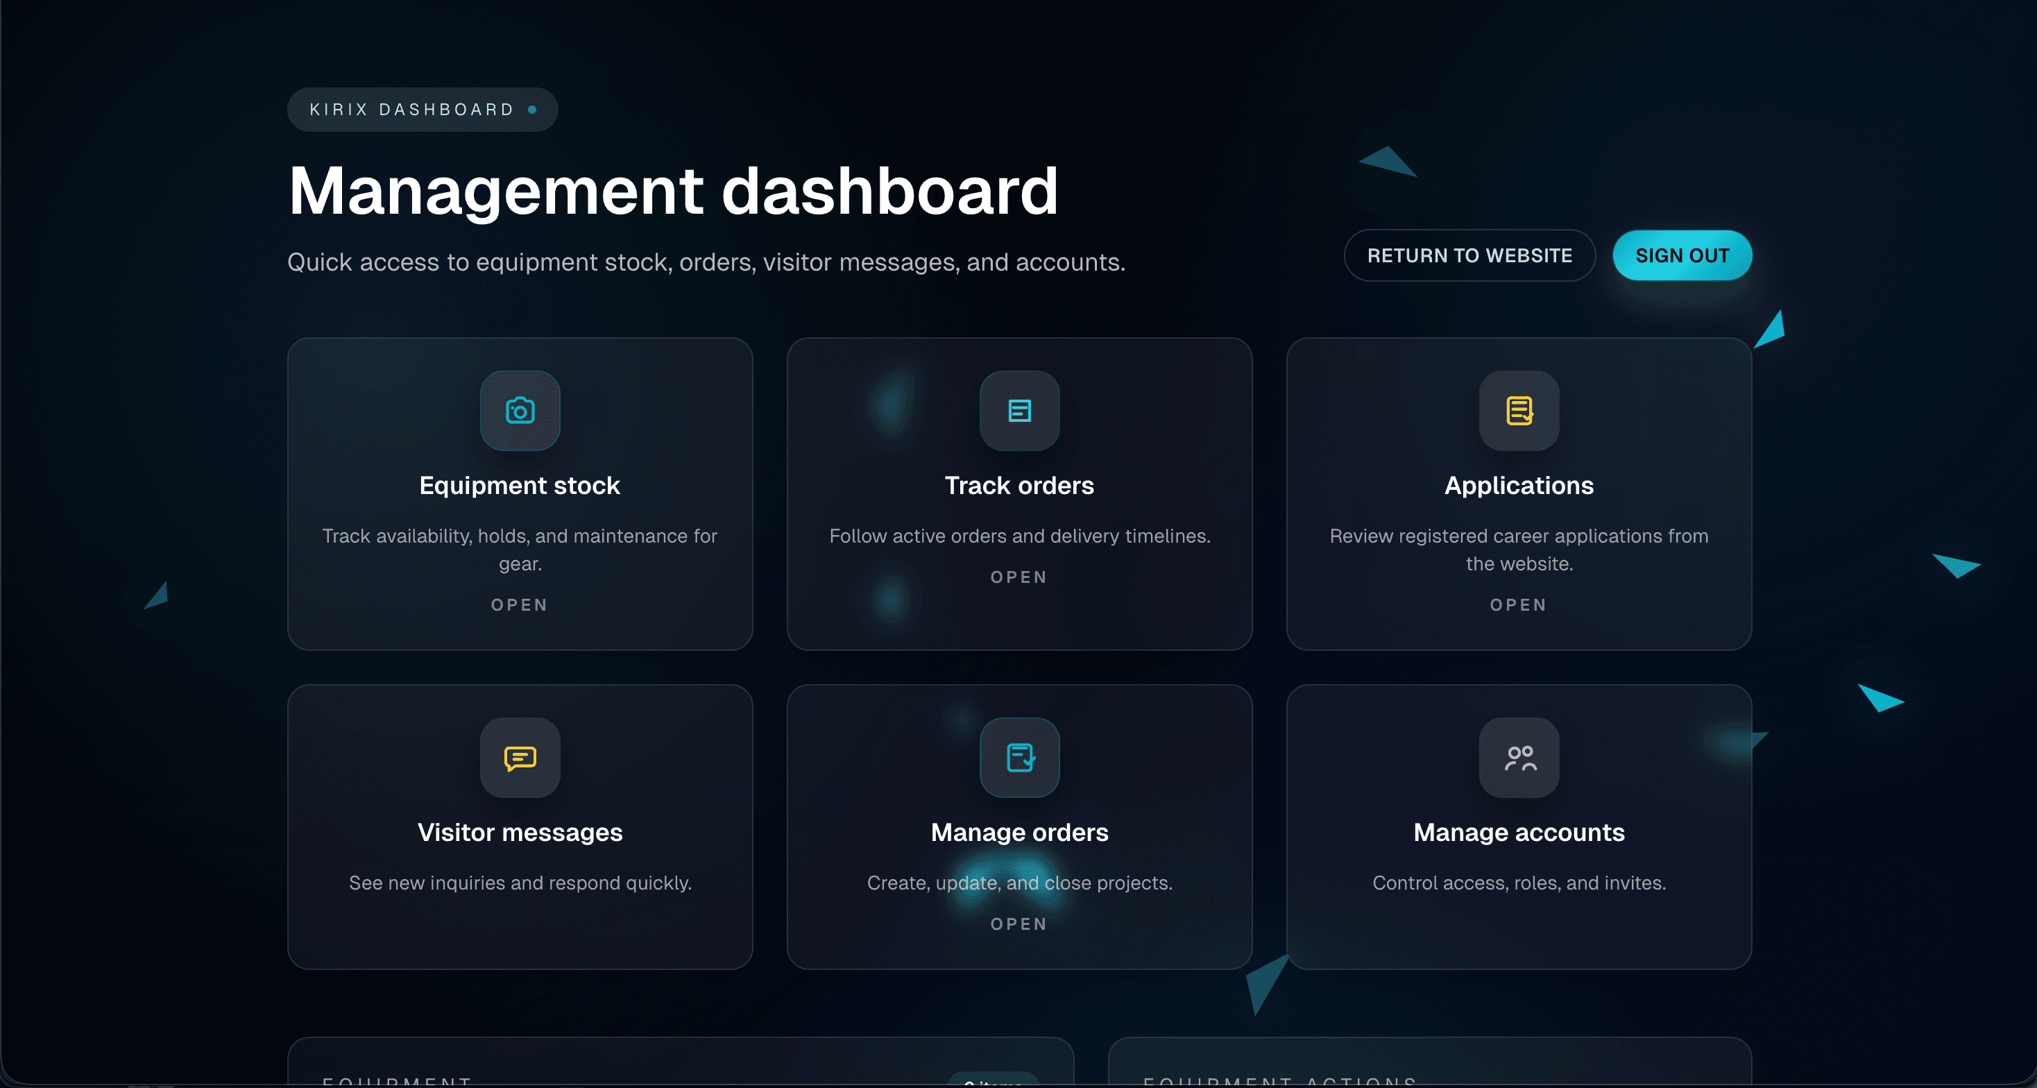The height and width of the screenshot is (1088, 2037).
Task: Click the RETURN TO WEBSITE button
Action: [x=1469, y=255]
